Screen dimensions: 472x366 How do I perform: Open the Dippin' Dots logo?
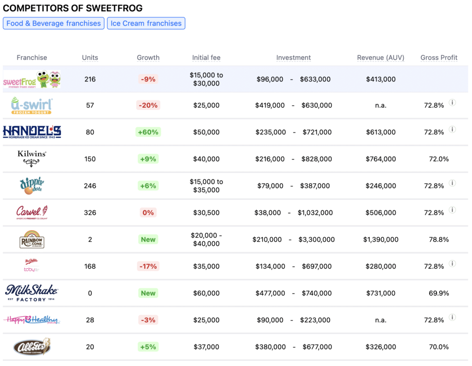(x=32, y=186)
